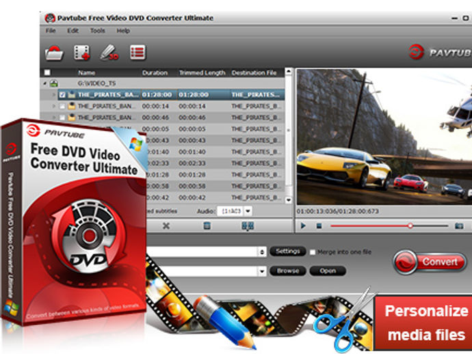This screenshot has height=354, width=472.
Task: Open the Audio track dropdown
Action: 248,211
